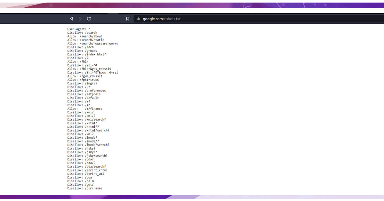384x201 pixels.
Task: Select the 'Disallow: /setprefs' line
Action: pos(84,94)
